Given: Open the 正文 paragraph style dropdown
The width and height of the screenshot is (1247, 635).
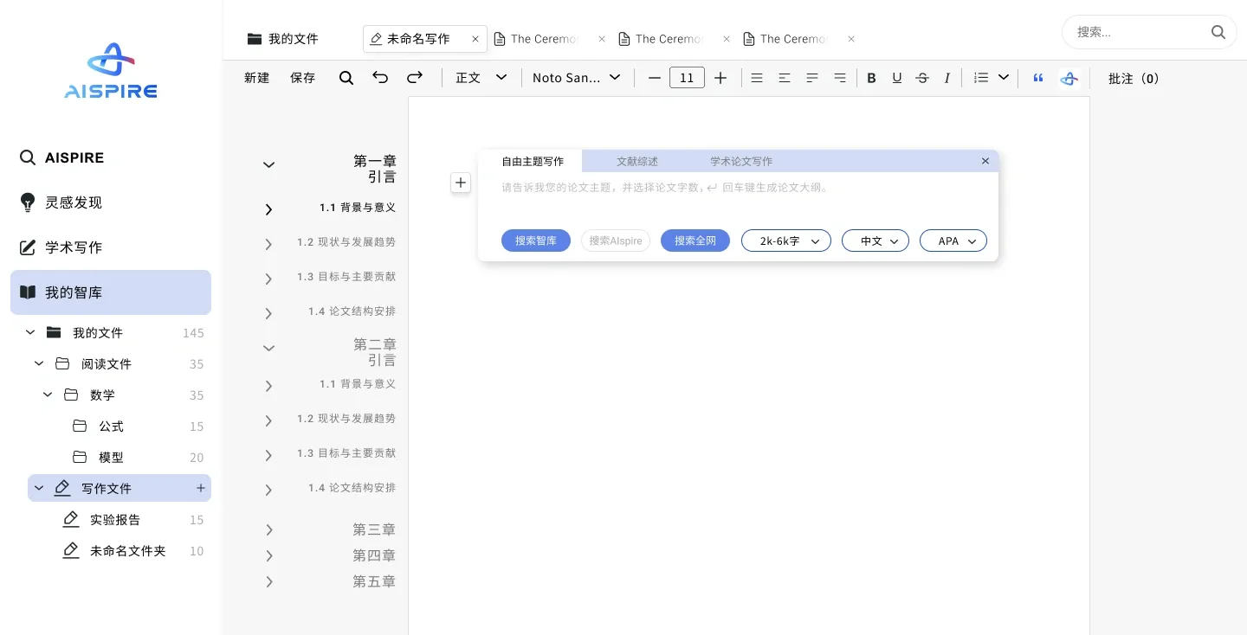Looking at the screenshot, I should point(481,78).
